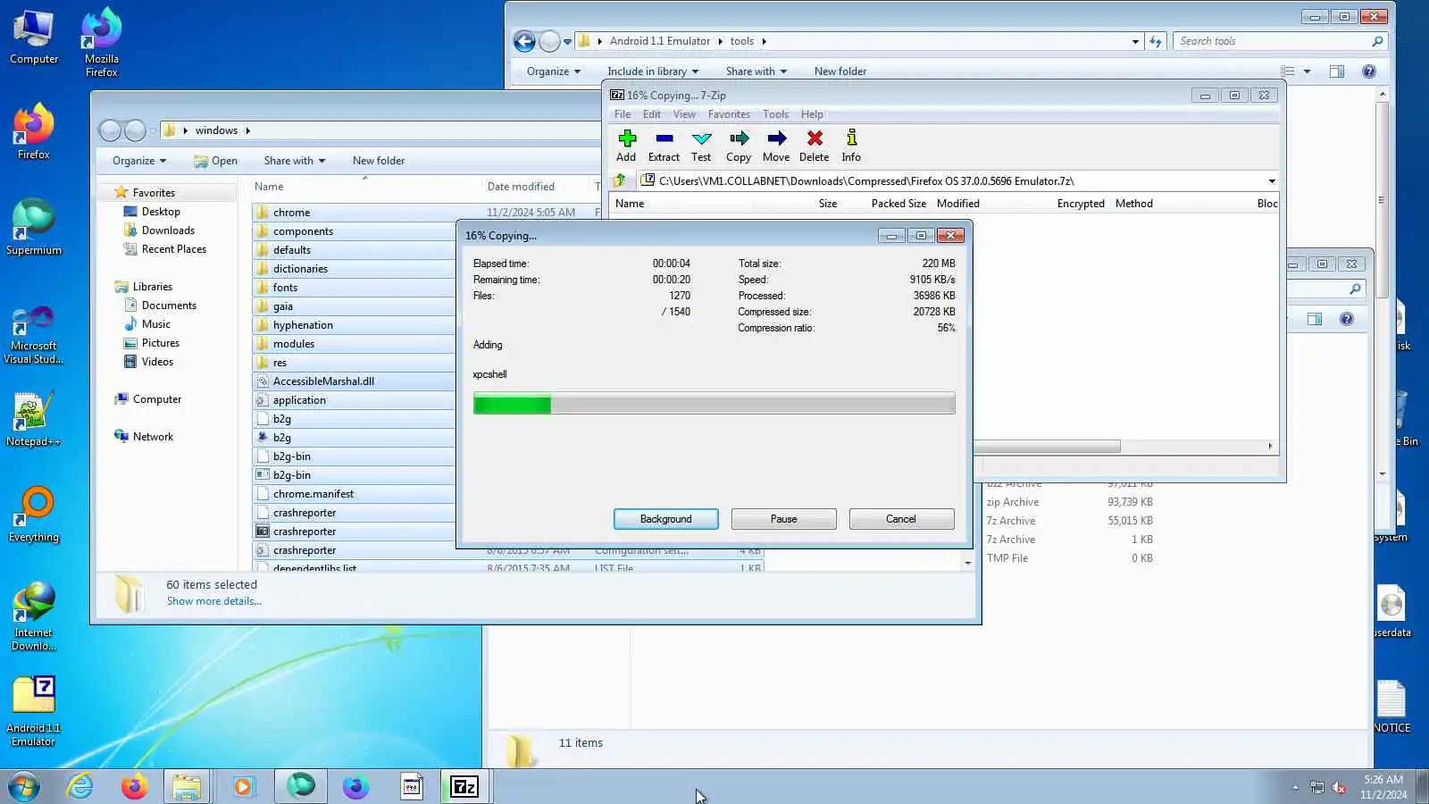This screenshot has width=1429, height=804.
Task: Open the 7-Zip View menu
Action: [x=684, y=114]
